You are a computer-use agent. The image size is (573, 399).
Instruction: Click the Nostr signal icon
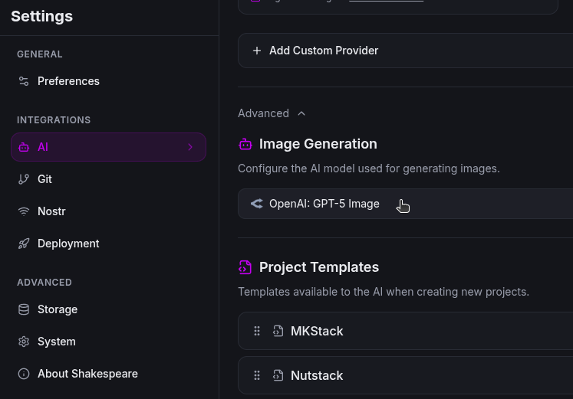click(x=24, y=211)
